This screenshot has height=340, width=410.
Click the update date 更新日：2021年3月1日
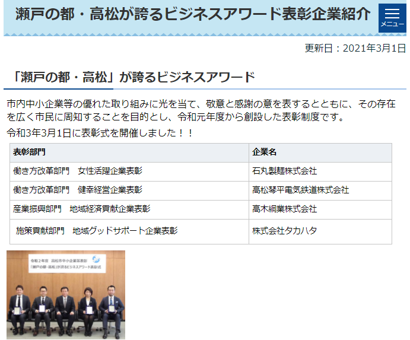355,49
